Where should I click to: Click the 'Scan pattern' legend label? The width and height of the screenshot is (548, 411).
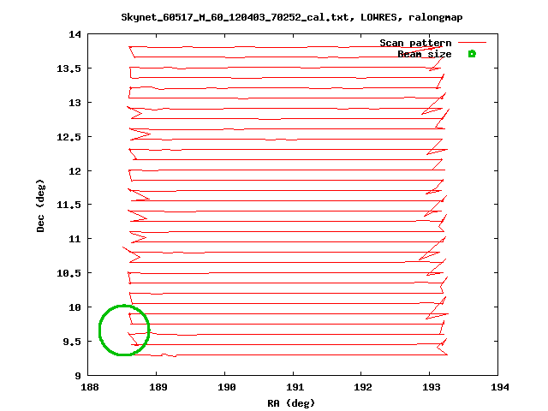(415, 43)
